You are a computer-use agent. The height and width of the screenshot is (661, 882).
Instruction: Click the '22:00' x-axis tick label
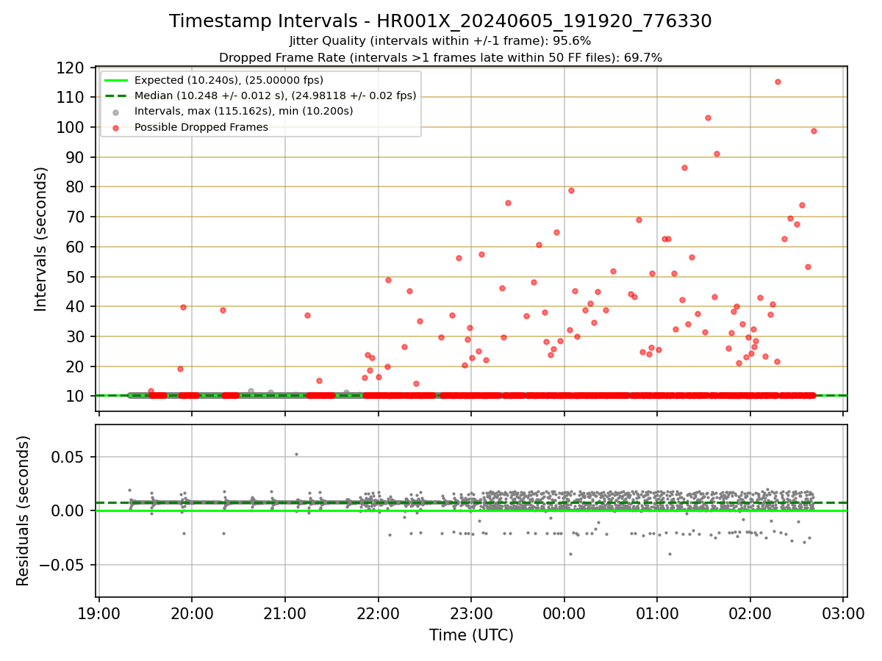[x=378, y=614]
